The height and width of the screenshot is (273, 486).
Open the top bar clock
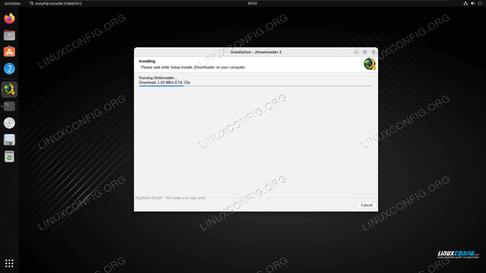point(252,3)
